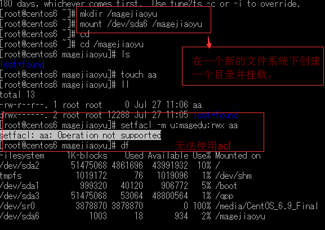The height and width of the screenshot is (230, 325).
Task: Click the red arrow pointing to annotation
Action: 209,42
